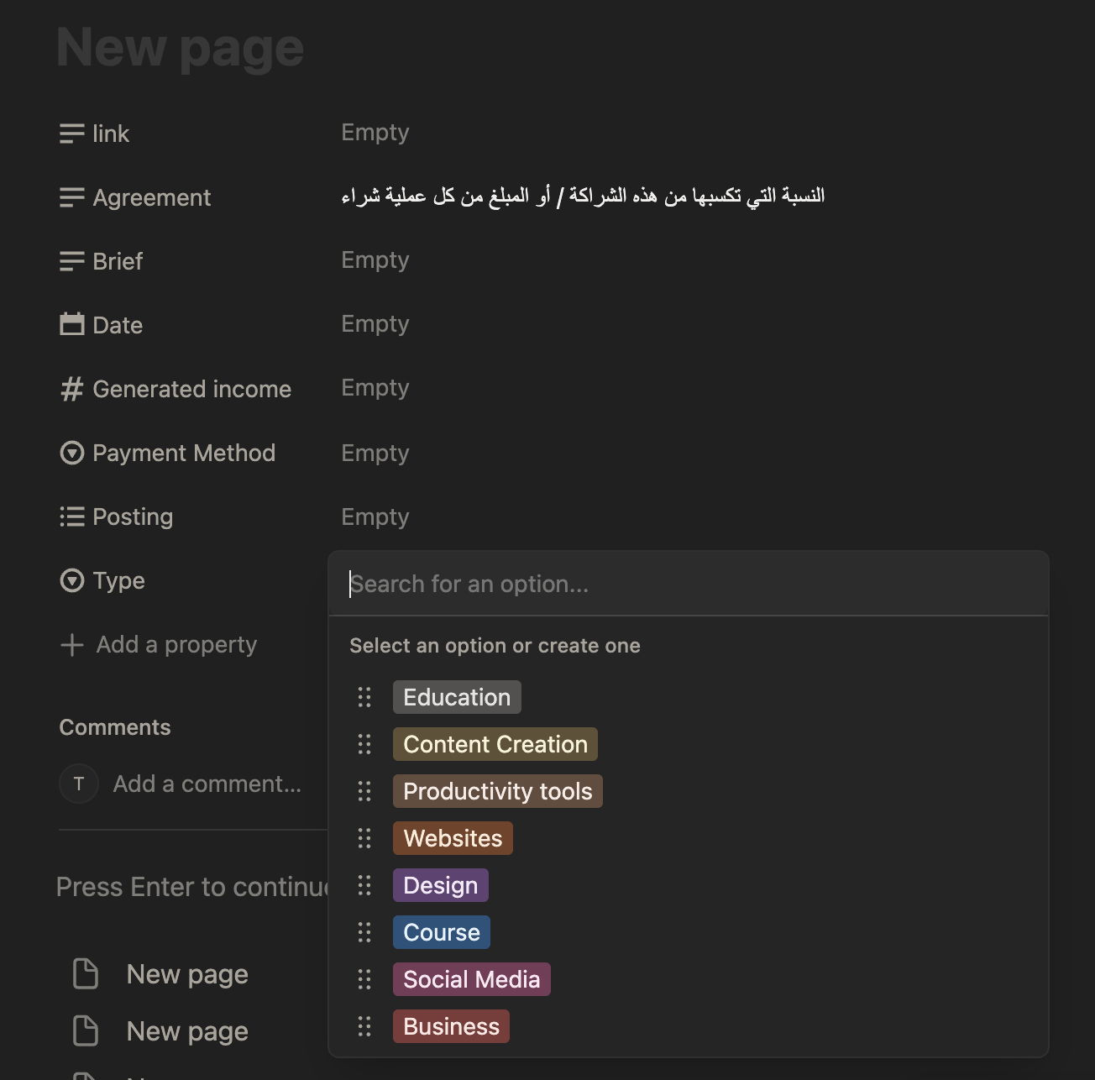Pick the blue Course tag
This screenshot has height=1080, width=1095.
coord(441,932)
